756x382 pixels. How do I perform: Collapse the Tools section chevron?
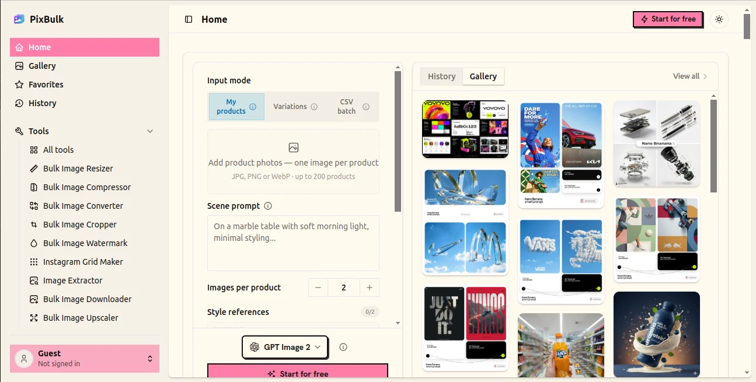pyautogui.click(x=150, y=131)
